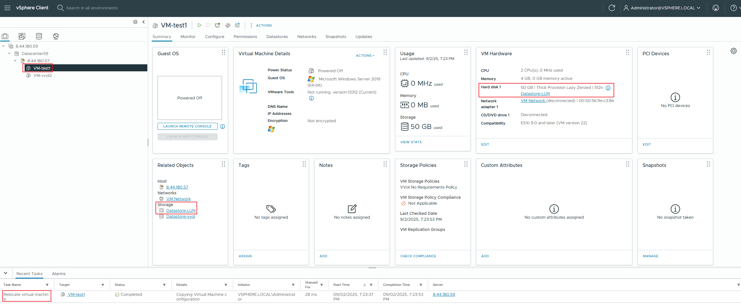Click the info icon under VMware Tools
This screenshot has width=741, height=304.
[x=311, y=98]
